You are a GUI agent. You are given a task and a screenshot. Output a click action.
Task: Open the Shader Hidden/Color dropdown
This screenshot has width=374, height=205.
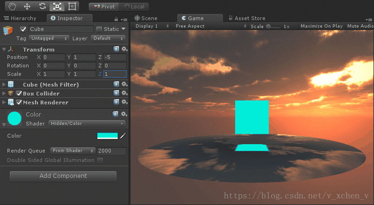[x=87, y=124]
